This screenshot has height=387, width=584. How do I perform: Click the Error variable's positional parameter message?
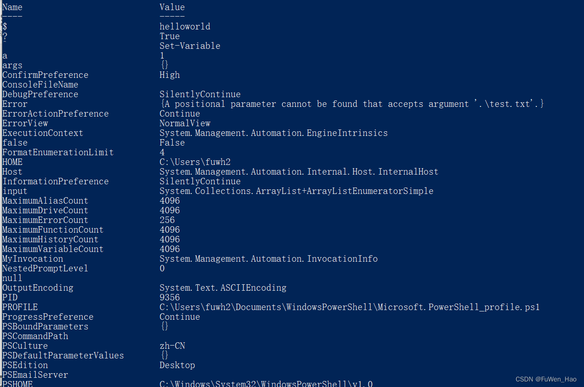coord(352,104)
